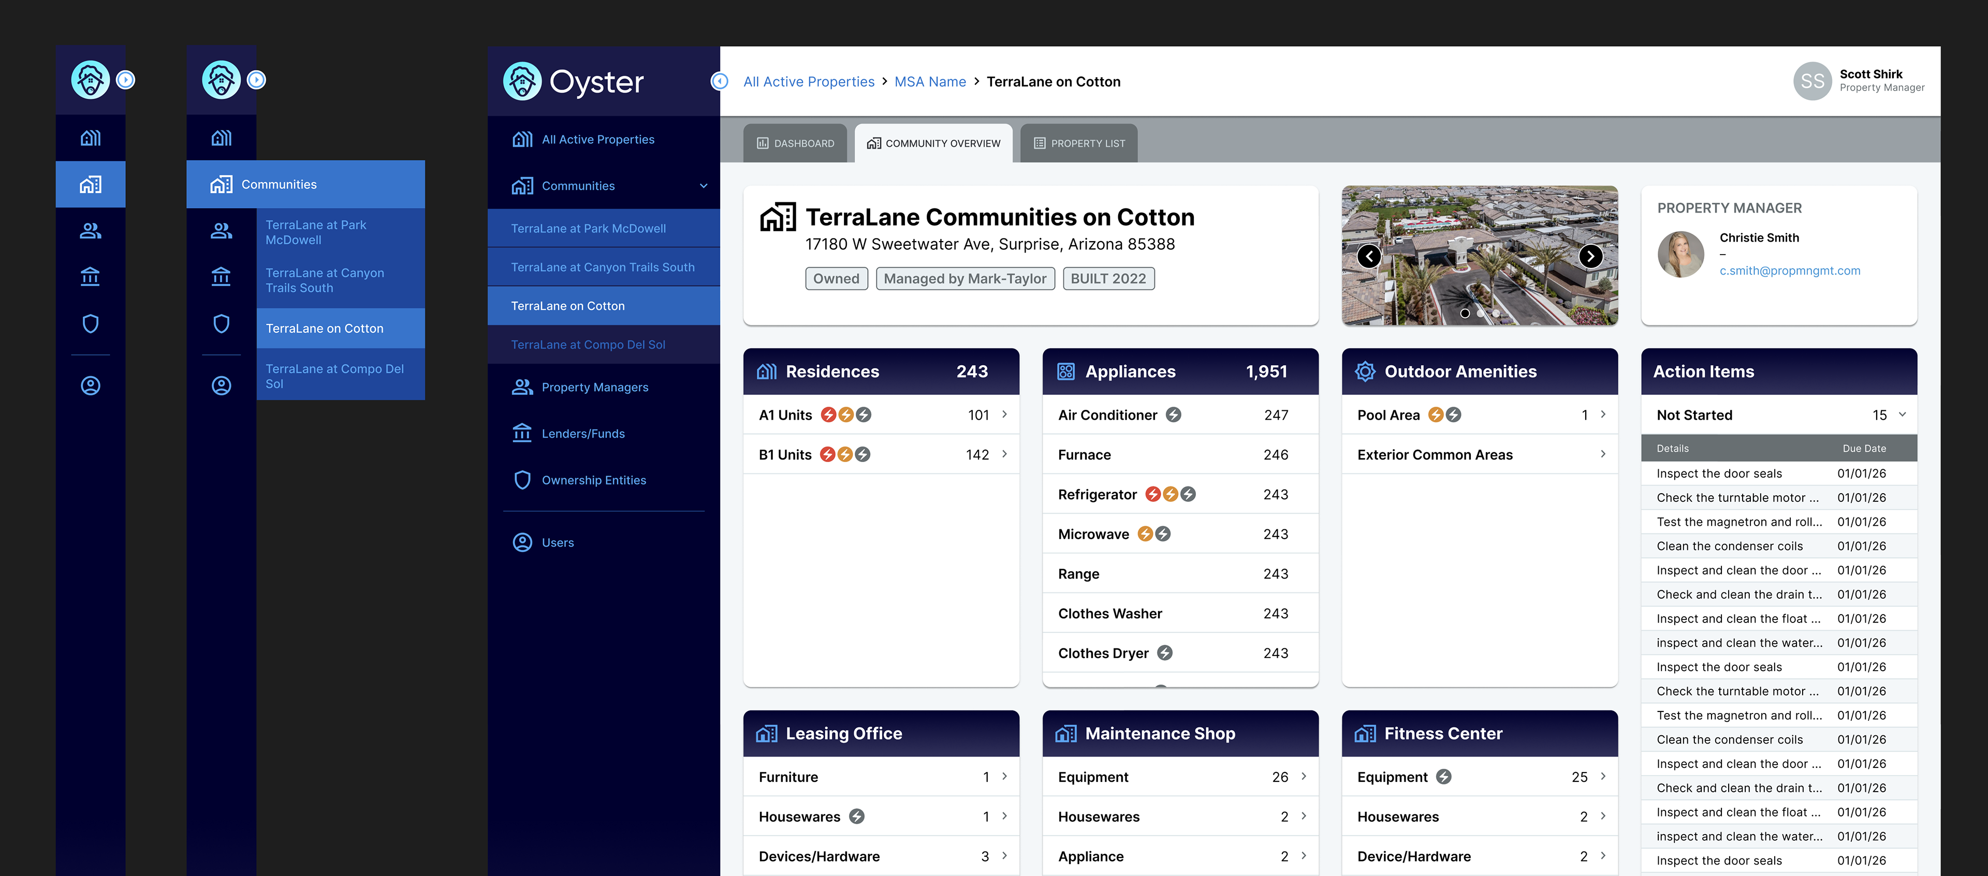Open 'Clean the condenser coils' first action item

point(1779,546)
